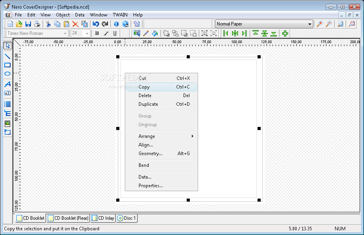Click the Image insert toolbar icon
Image resolution: width=364 pixels, height=235 pixels.
[137, 33]
